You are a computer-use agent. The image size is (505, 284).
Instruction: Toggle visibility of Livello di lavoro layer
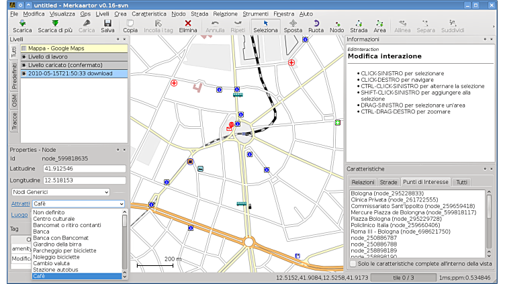(x=24, y=56)
